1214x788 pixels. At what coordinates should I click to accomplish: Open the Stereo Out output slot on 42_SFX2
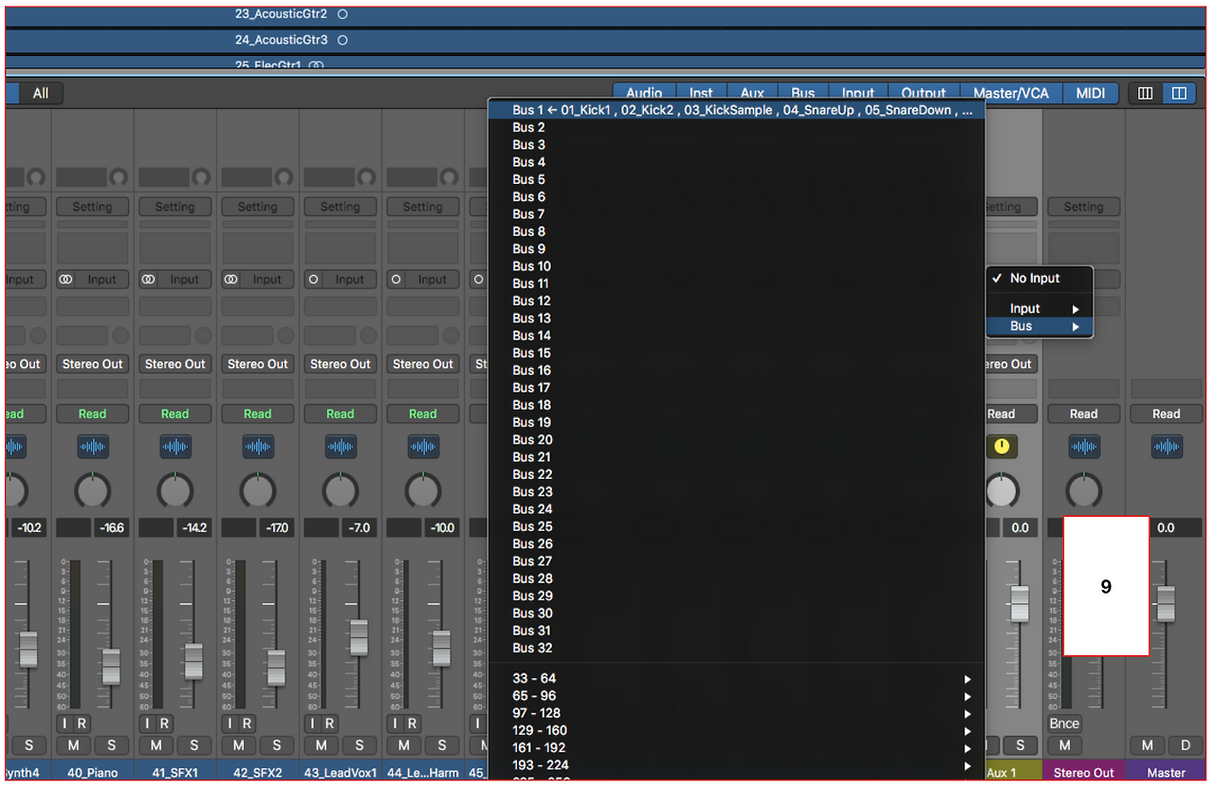(257, 364)
